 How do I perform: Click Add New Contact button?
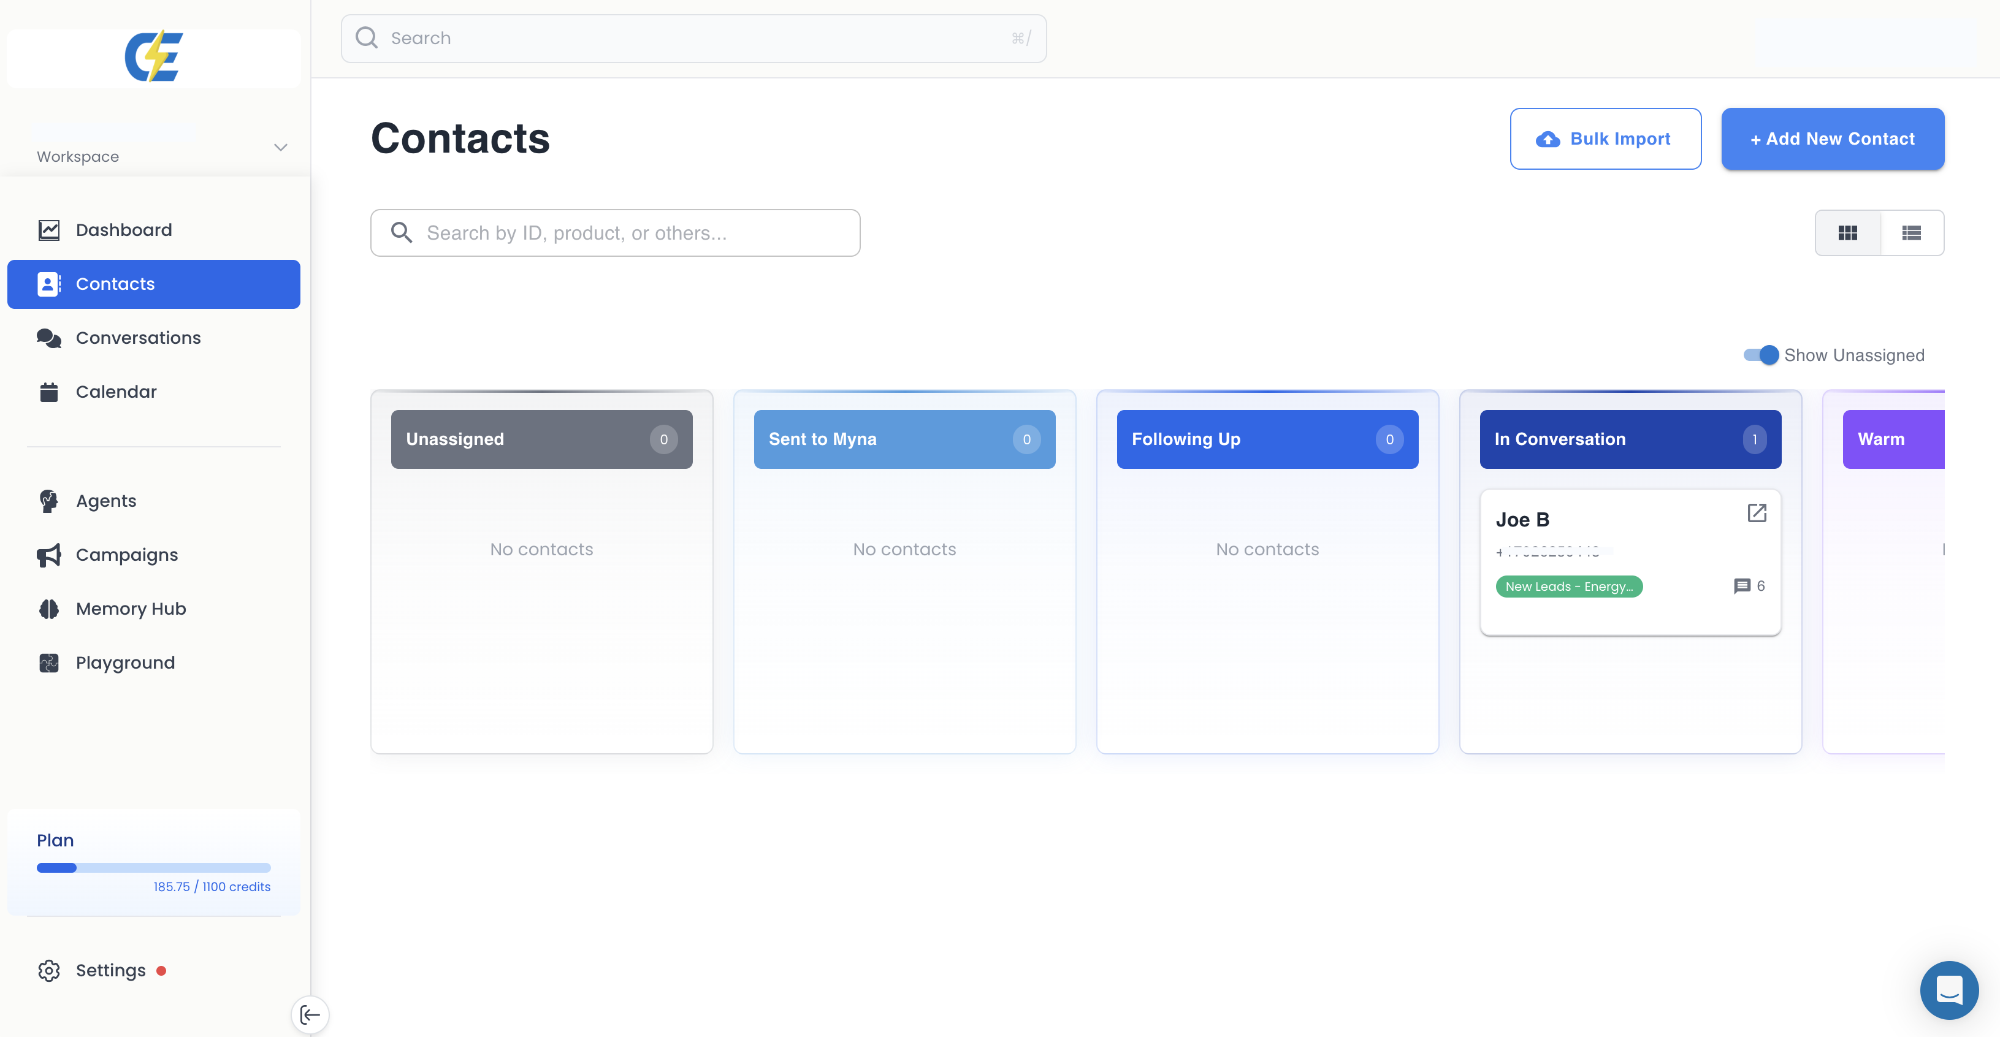pos(1831,139)
